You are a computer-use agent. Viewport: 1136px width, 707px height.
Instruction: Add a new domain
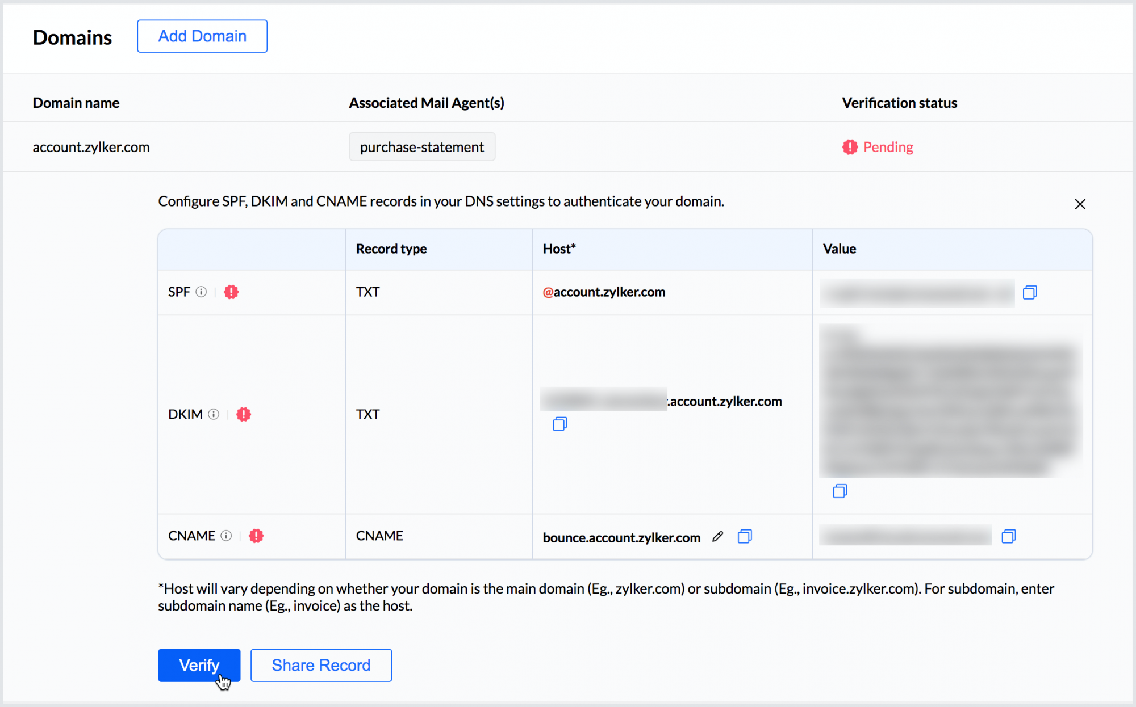[202, 36]
